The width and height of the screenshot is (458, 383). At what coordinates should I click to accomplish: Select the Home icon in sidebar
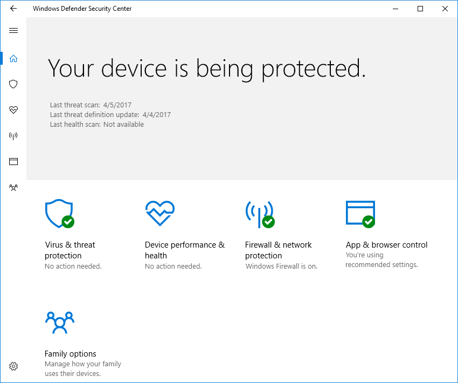pyautogui.click(x=13, y=58)
